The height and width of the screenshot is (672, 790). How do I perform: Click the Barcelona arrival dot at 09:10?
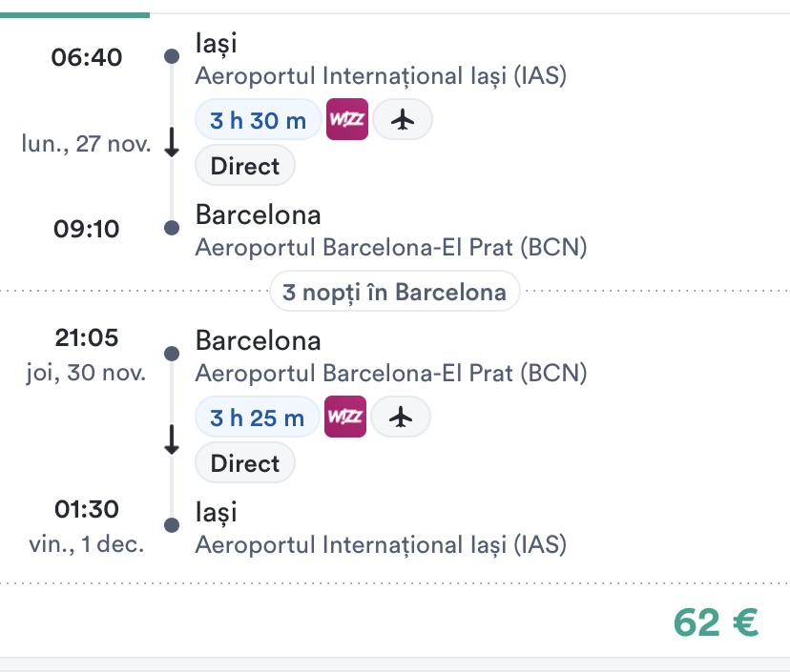click(x=172, y=228)
